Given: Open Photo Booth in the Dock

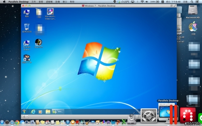Looking at the screenshot, I should (78, 122).
